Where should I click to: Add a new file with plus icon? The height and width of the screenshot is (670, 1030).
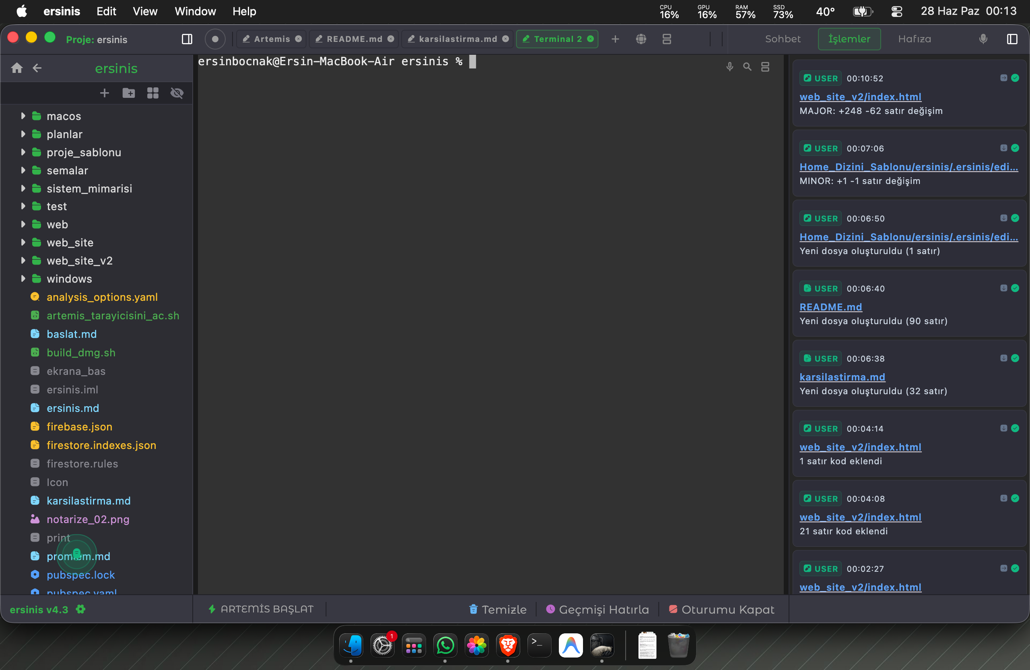(x=104, y=93)
